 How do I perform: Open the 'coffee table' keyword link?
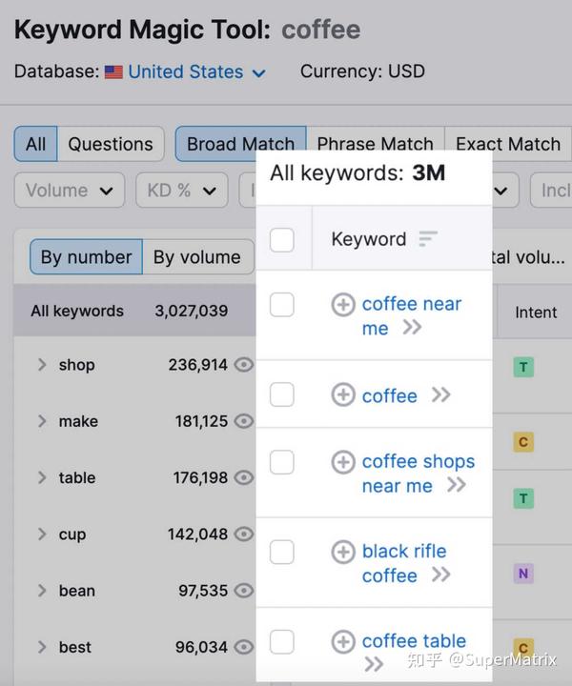[x=414, y=641]
